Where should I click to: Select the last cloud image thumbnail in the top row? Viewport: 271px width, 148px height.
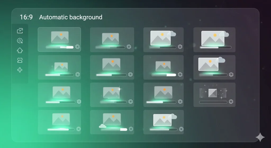(x=213, y=38)
